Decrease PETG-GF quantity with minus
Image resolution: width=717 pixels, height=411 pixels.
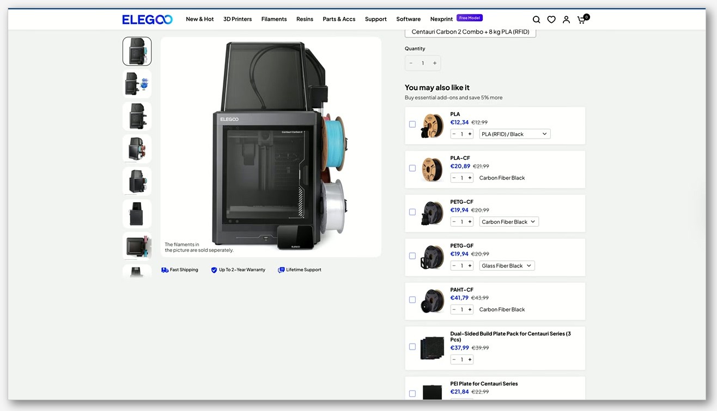tap(454, 266)
